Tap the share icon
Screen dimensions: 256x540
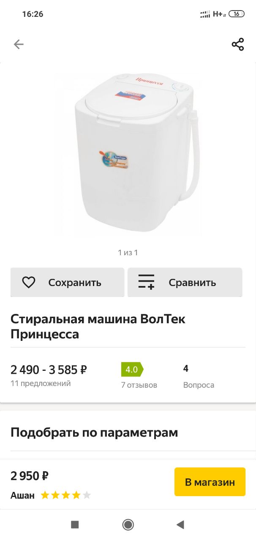(x=238, y=44)
